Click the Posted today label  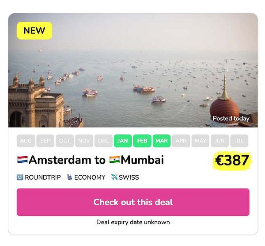tap(231, 118)
